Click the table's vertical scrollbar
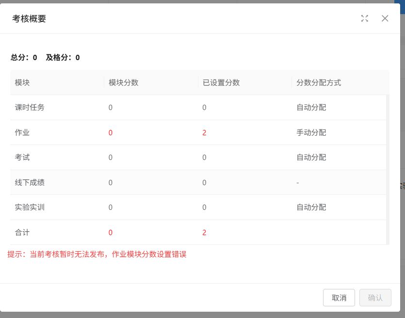 coord(388,170)
